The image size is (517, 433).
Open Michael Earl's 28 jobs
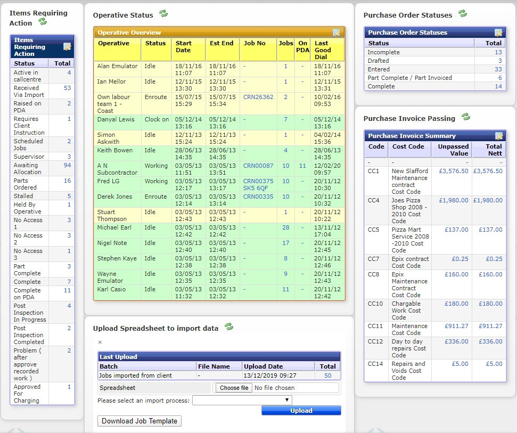click(285, 227)
